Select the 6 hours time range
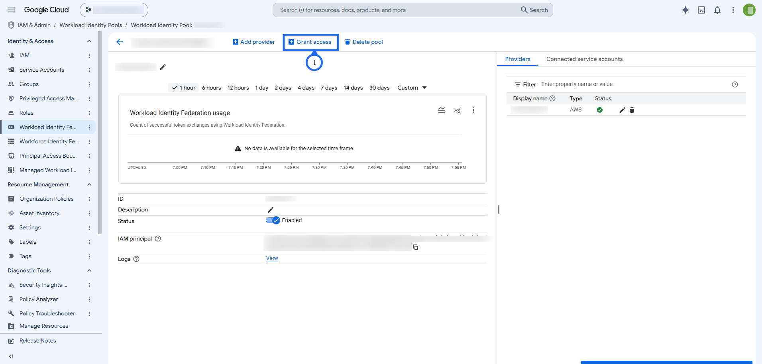 (x=212, y=88)
